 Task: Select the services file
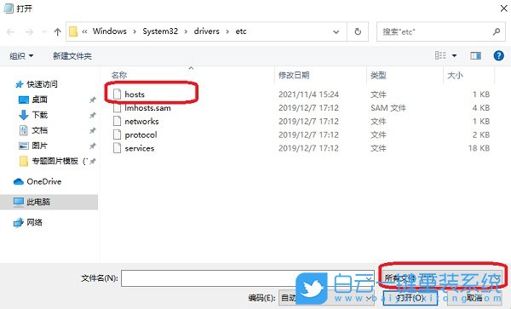140,148
